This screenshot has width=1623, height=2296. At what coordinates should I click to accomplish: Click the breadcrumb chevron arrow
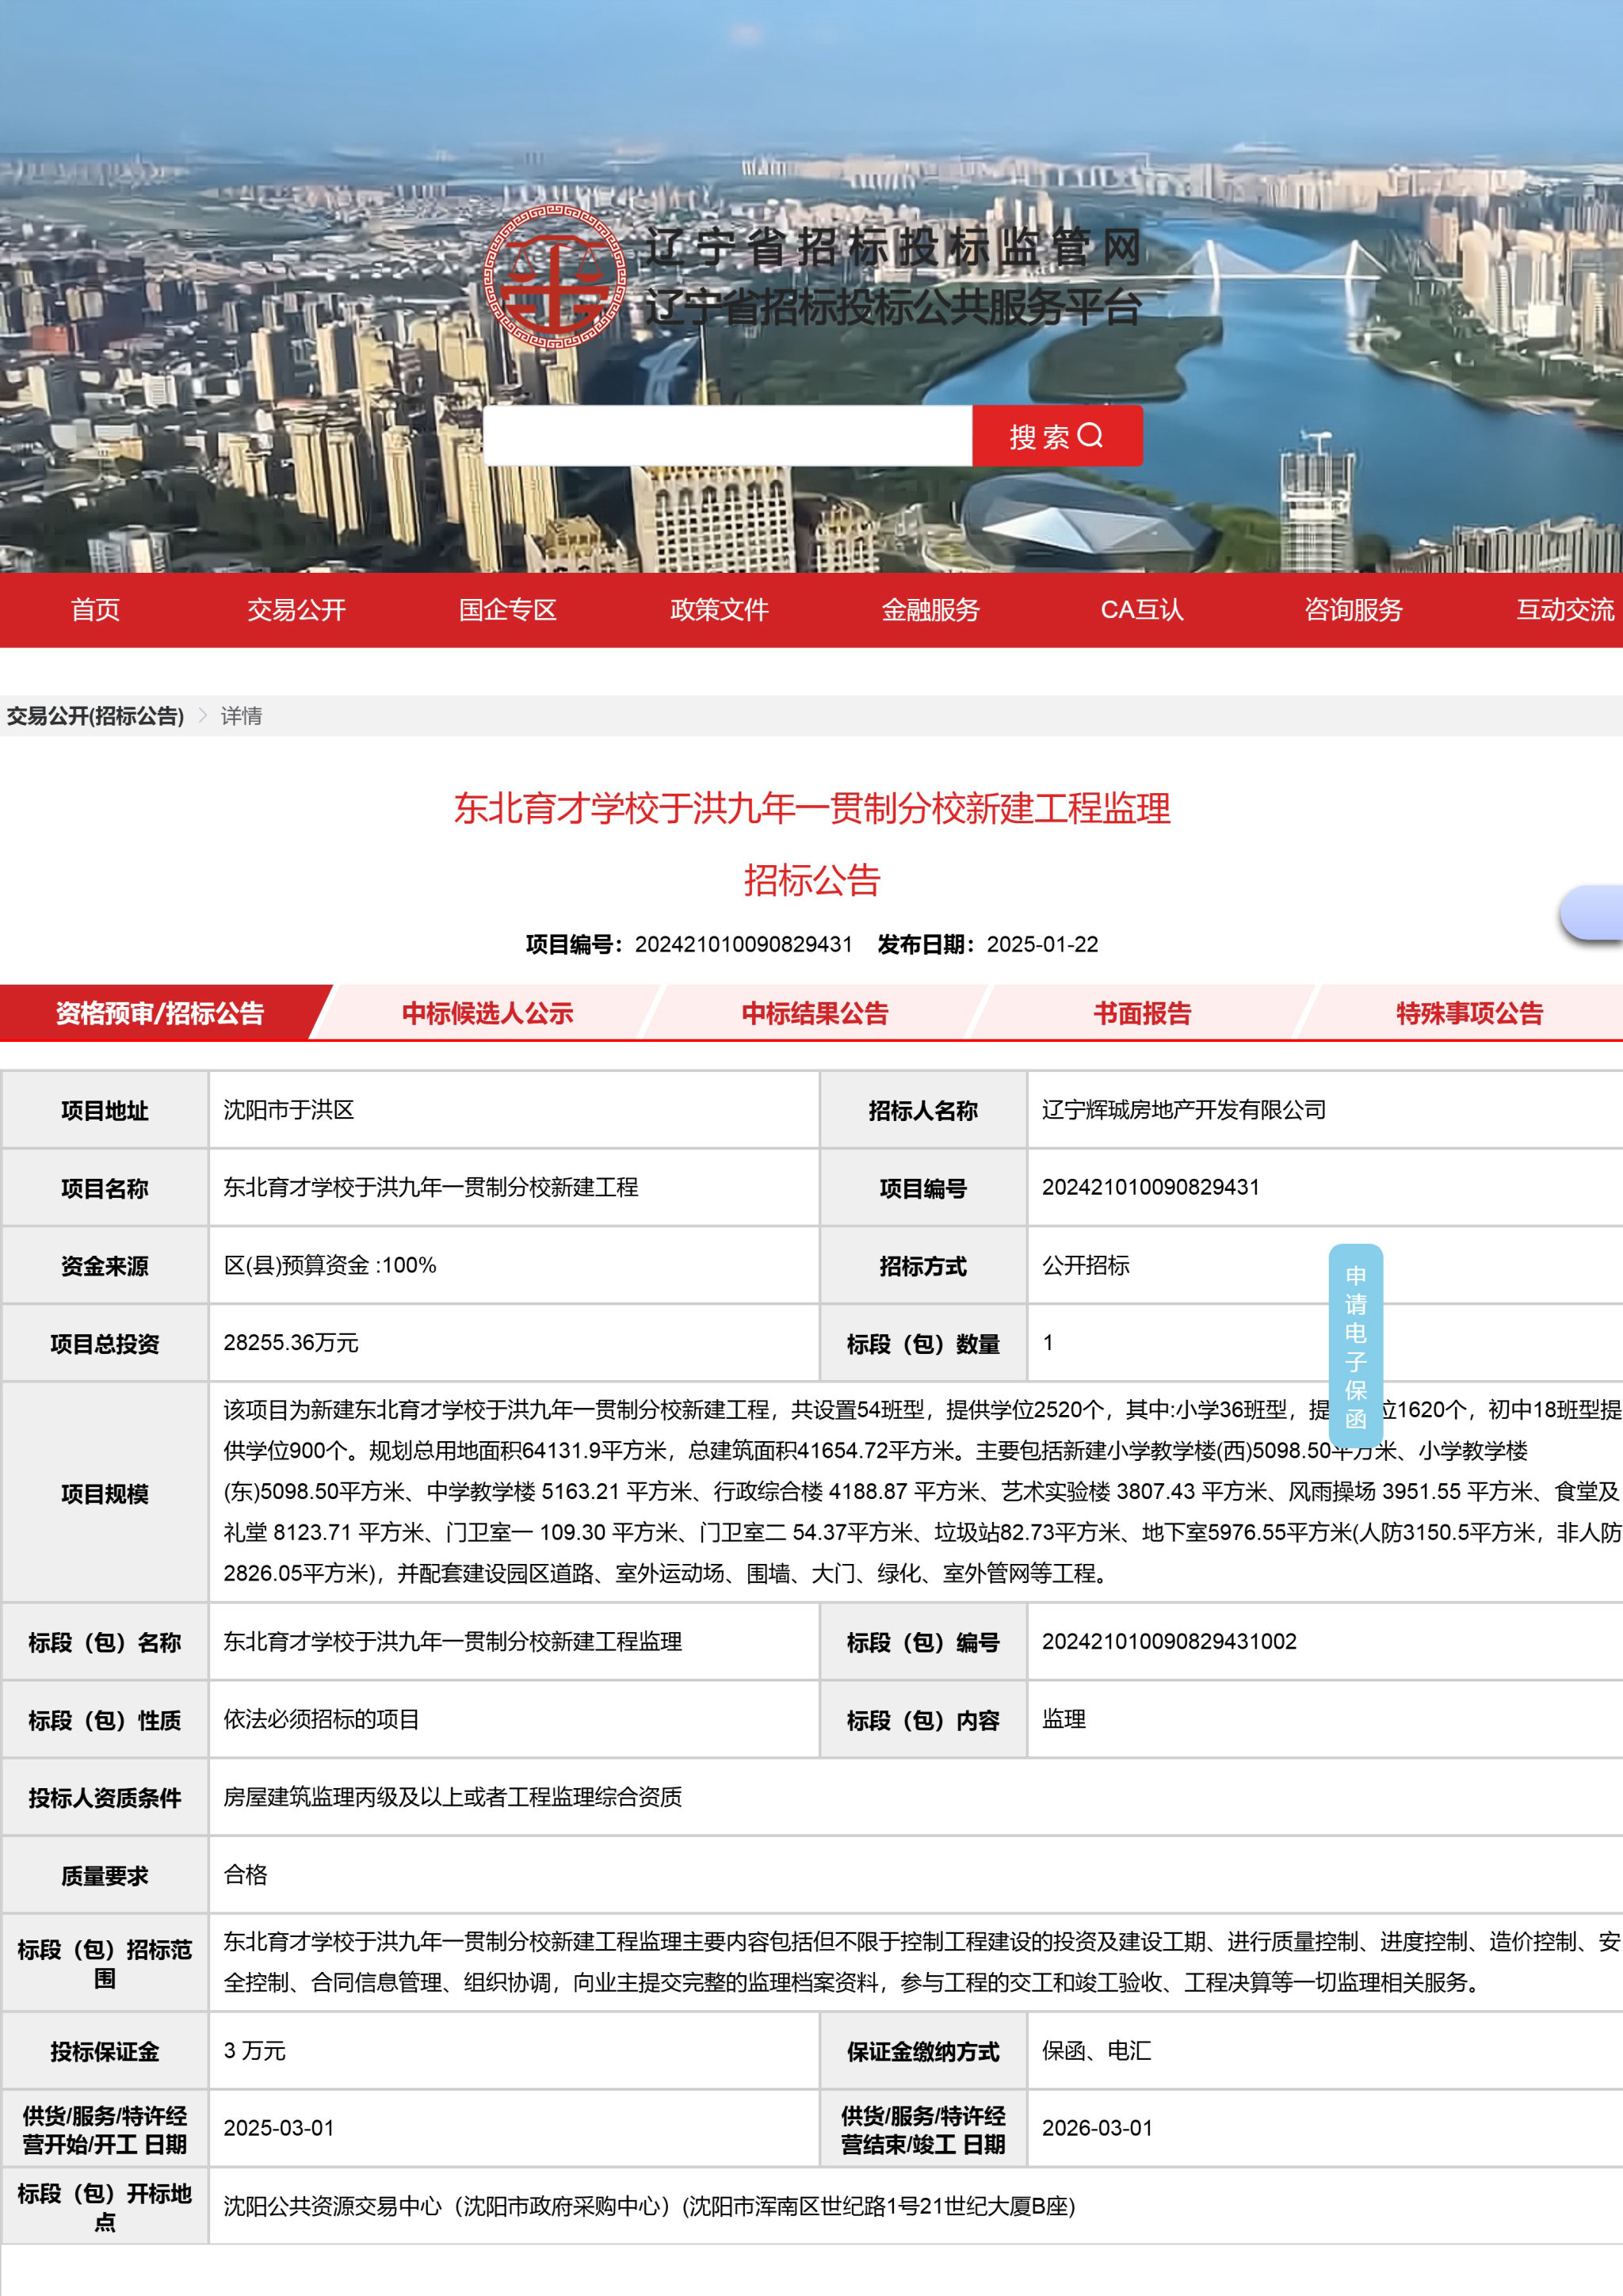pos(203,716)
